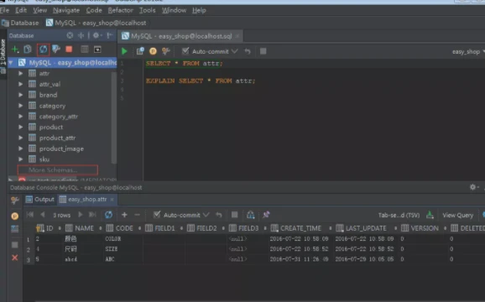Sort by the NAME column header

(84, 228)
